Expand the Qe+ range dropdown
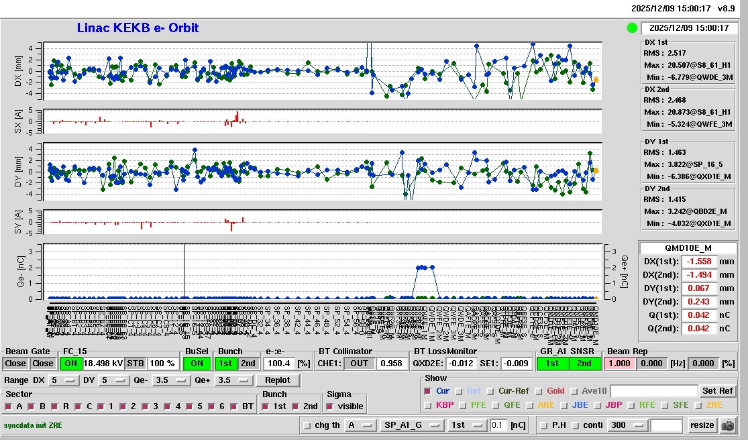This screenshot has height=440, width=748. pos(234,380)
